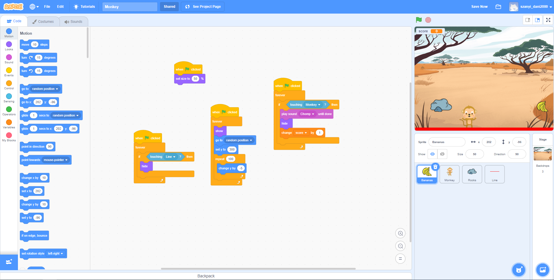Switch to large stage layout
554x280 pixels.
pyautogui.click(x=538, y=20)
